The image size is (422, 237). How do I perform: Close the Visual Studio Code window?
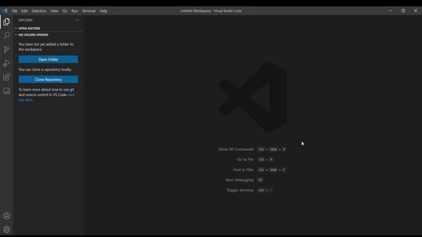point(415,11)
